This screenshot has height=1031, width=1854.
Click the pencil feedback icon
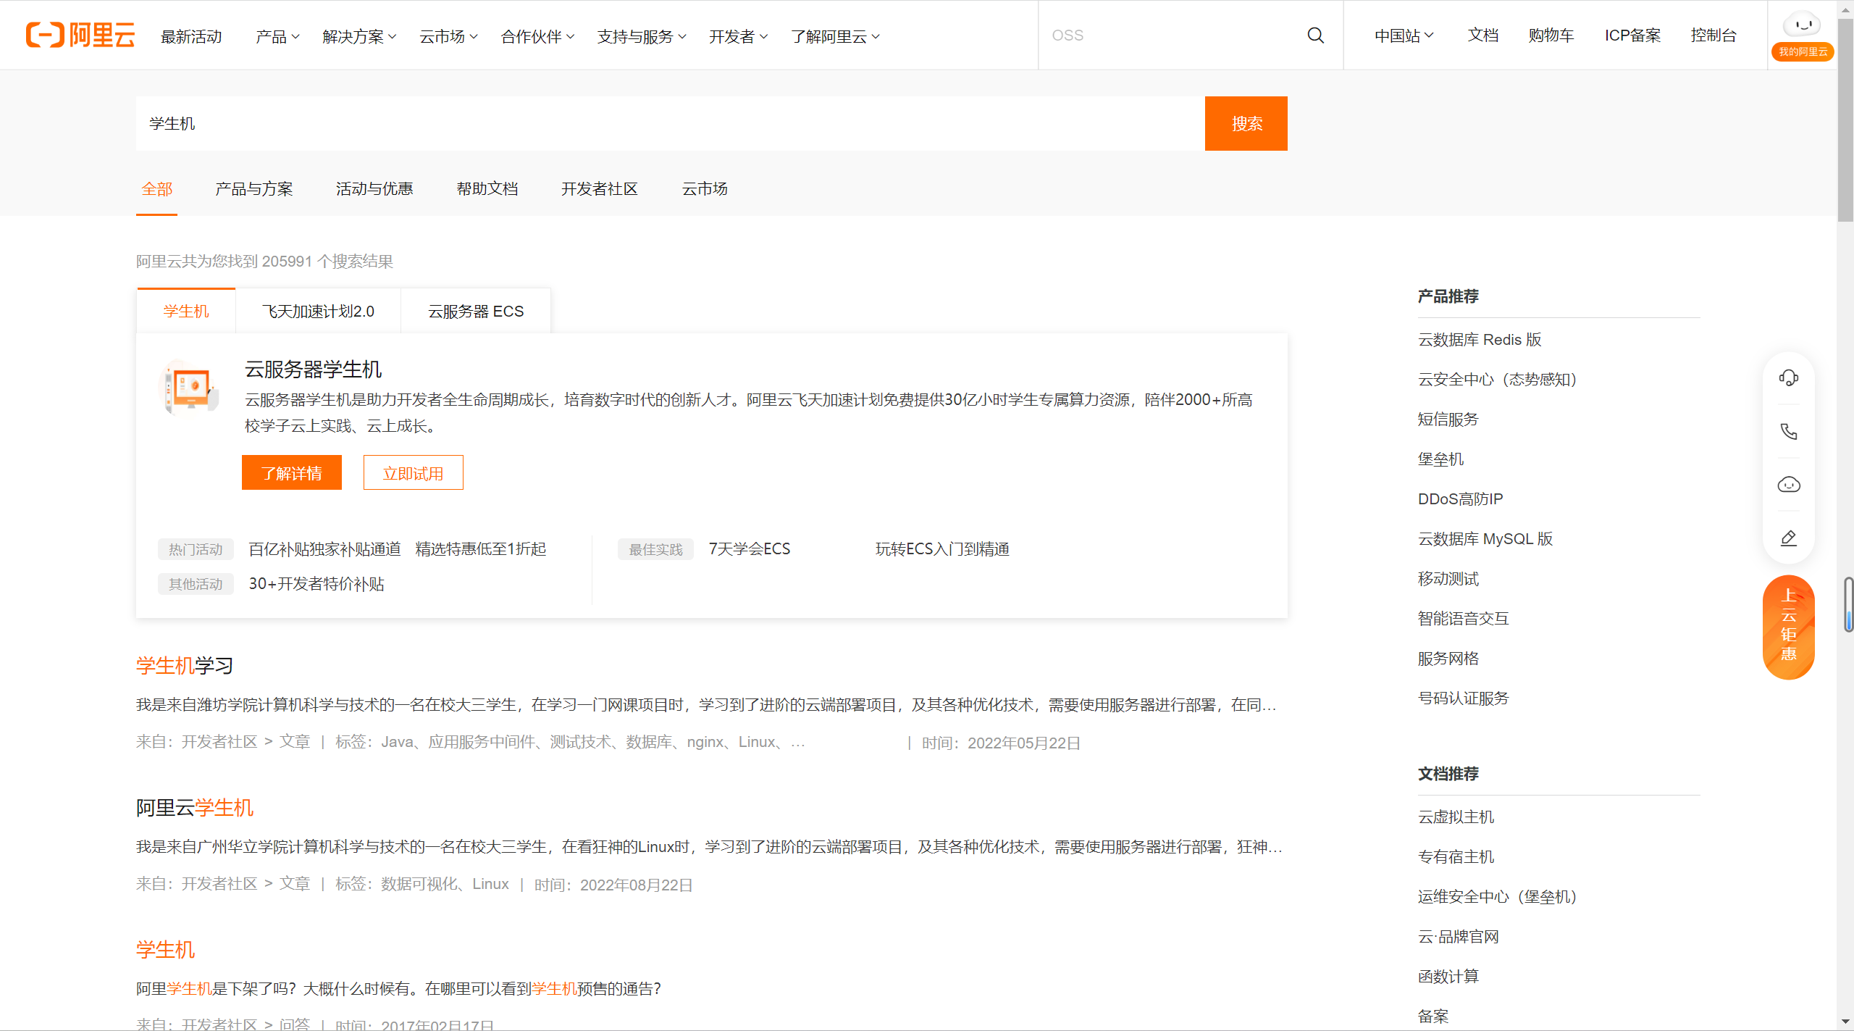point(1788,538)
